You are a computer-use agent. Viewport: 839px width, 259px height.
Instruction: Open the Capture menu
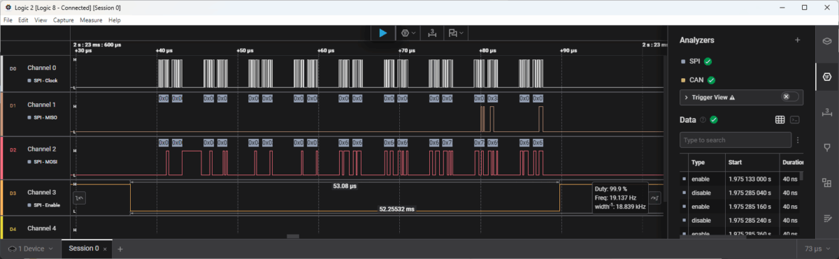(64, 20)
